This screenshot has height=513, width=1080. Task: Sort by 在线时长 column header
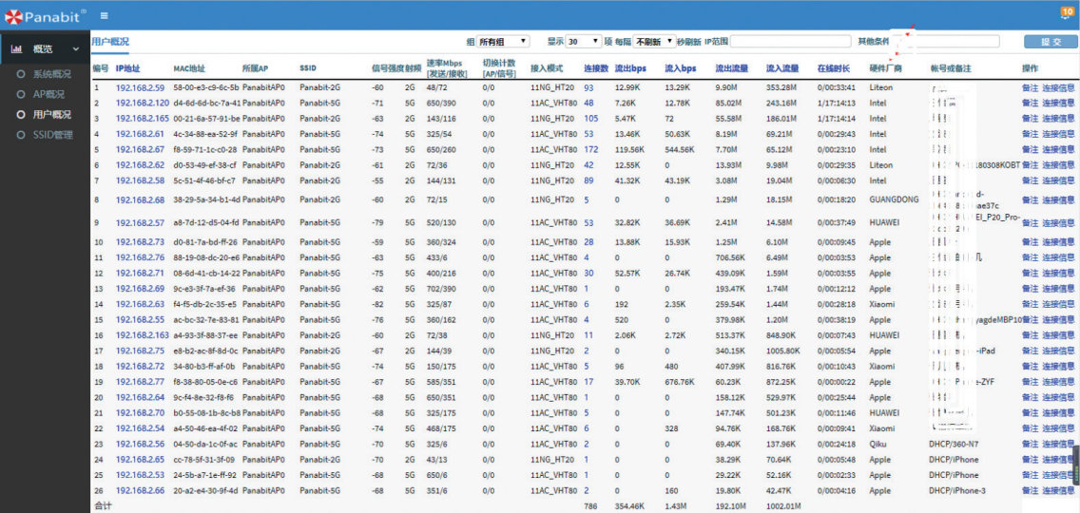tap(834, 68)
